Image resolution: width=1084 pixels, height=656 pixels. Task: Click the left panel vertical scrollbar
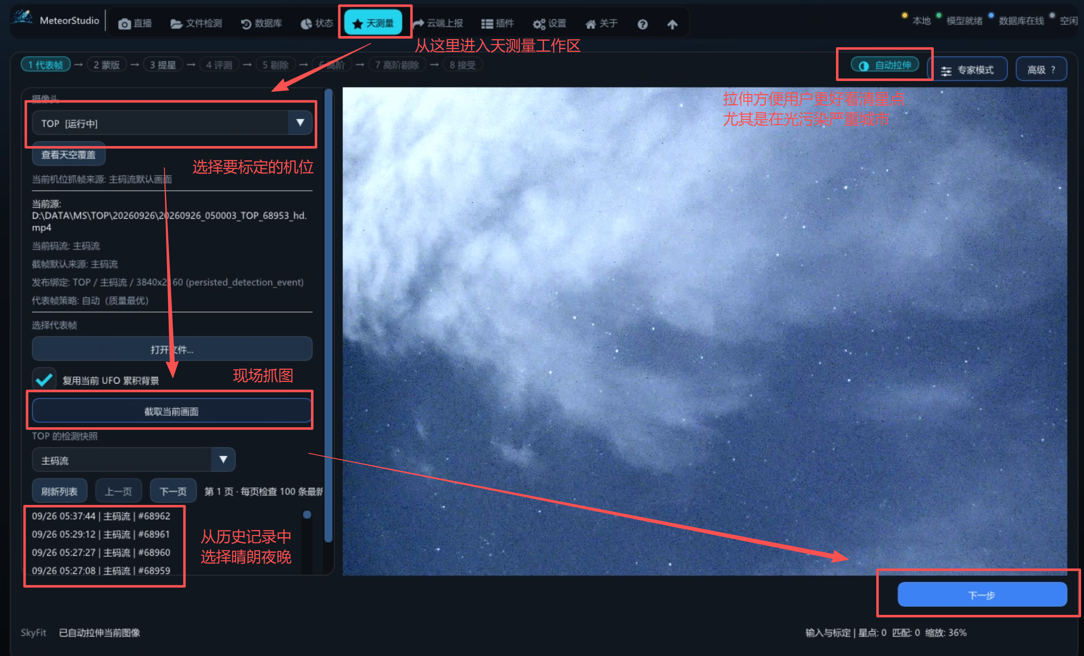tap(328, 316)
